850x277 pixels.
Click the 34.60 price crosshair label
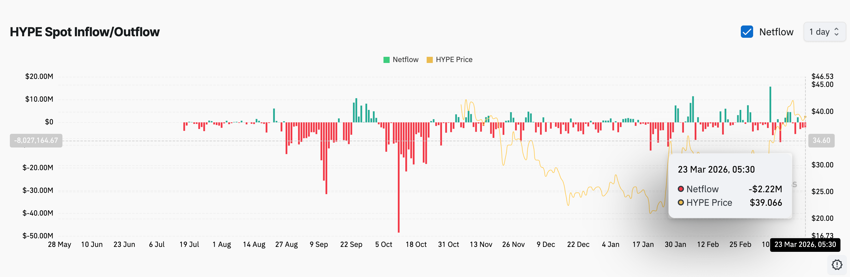tap(821, 141)
